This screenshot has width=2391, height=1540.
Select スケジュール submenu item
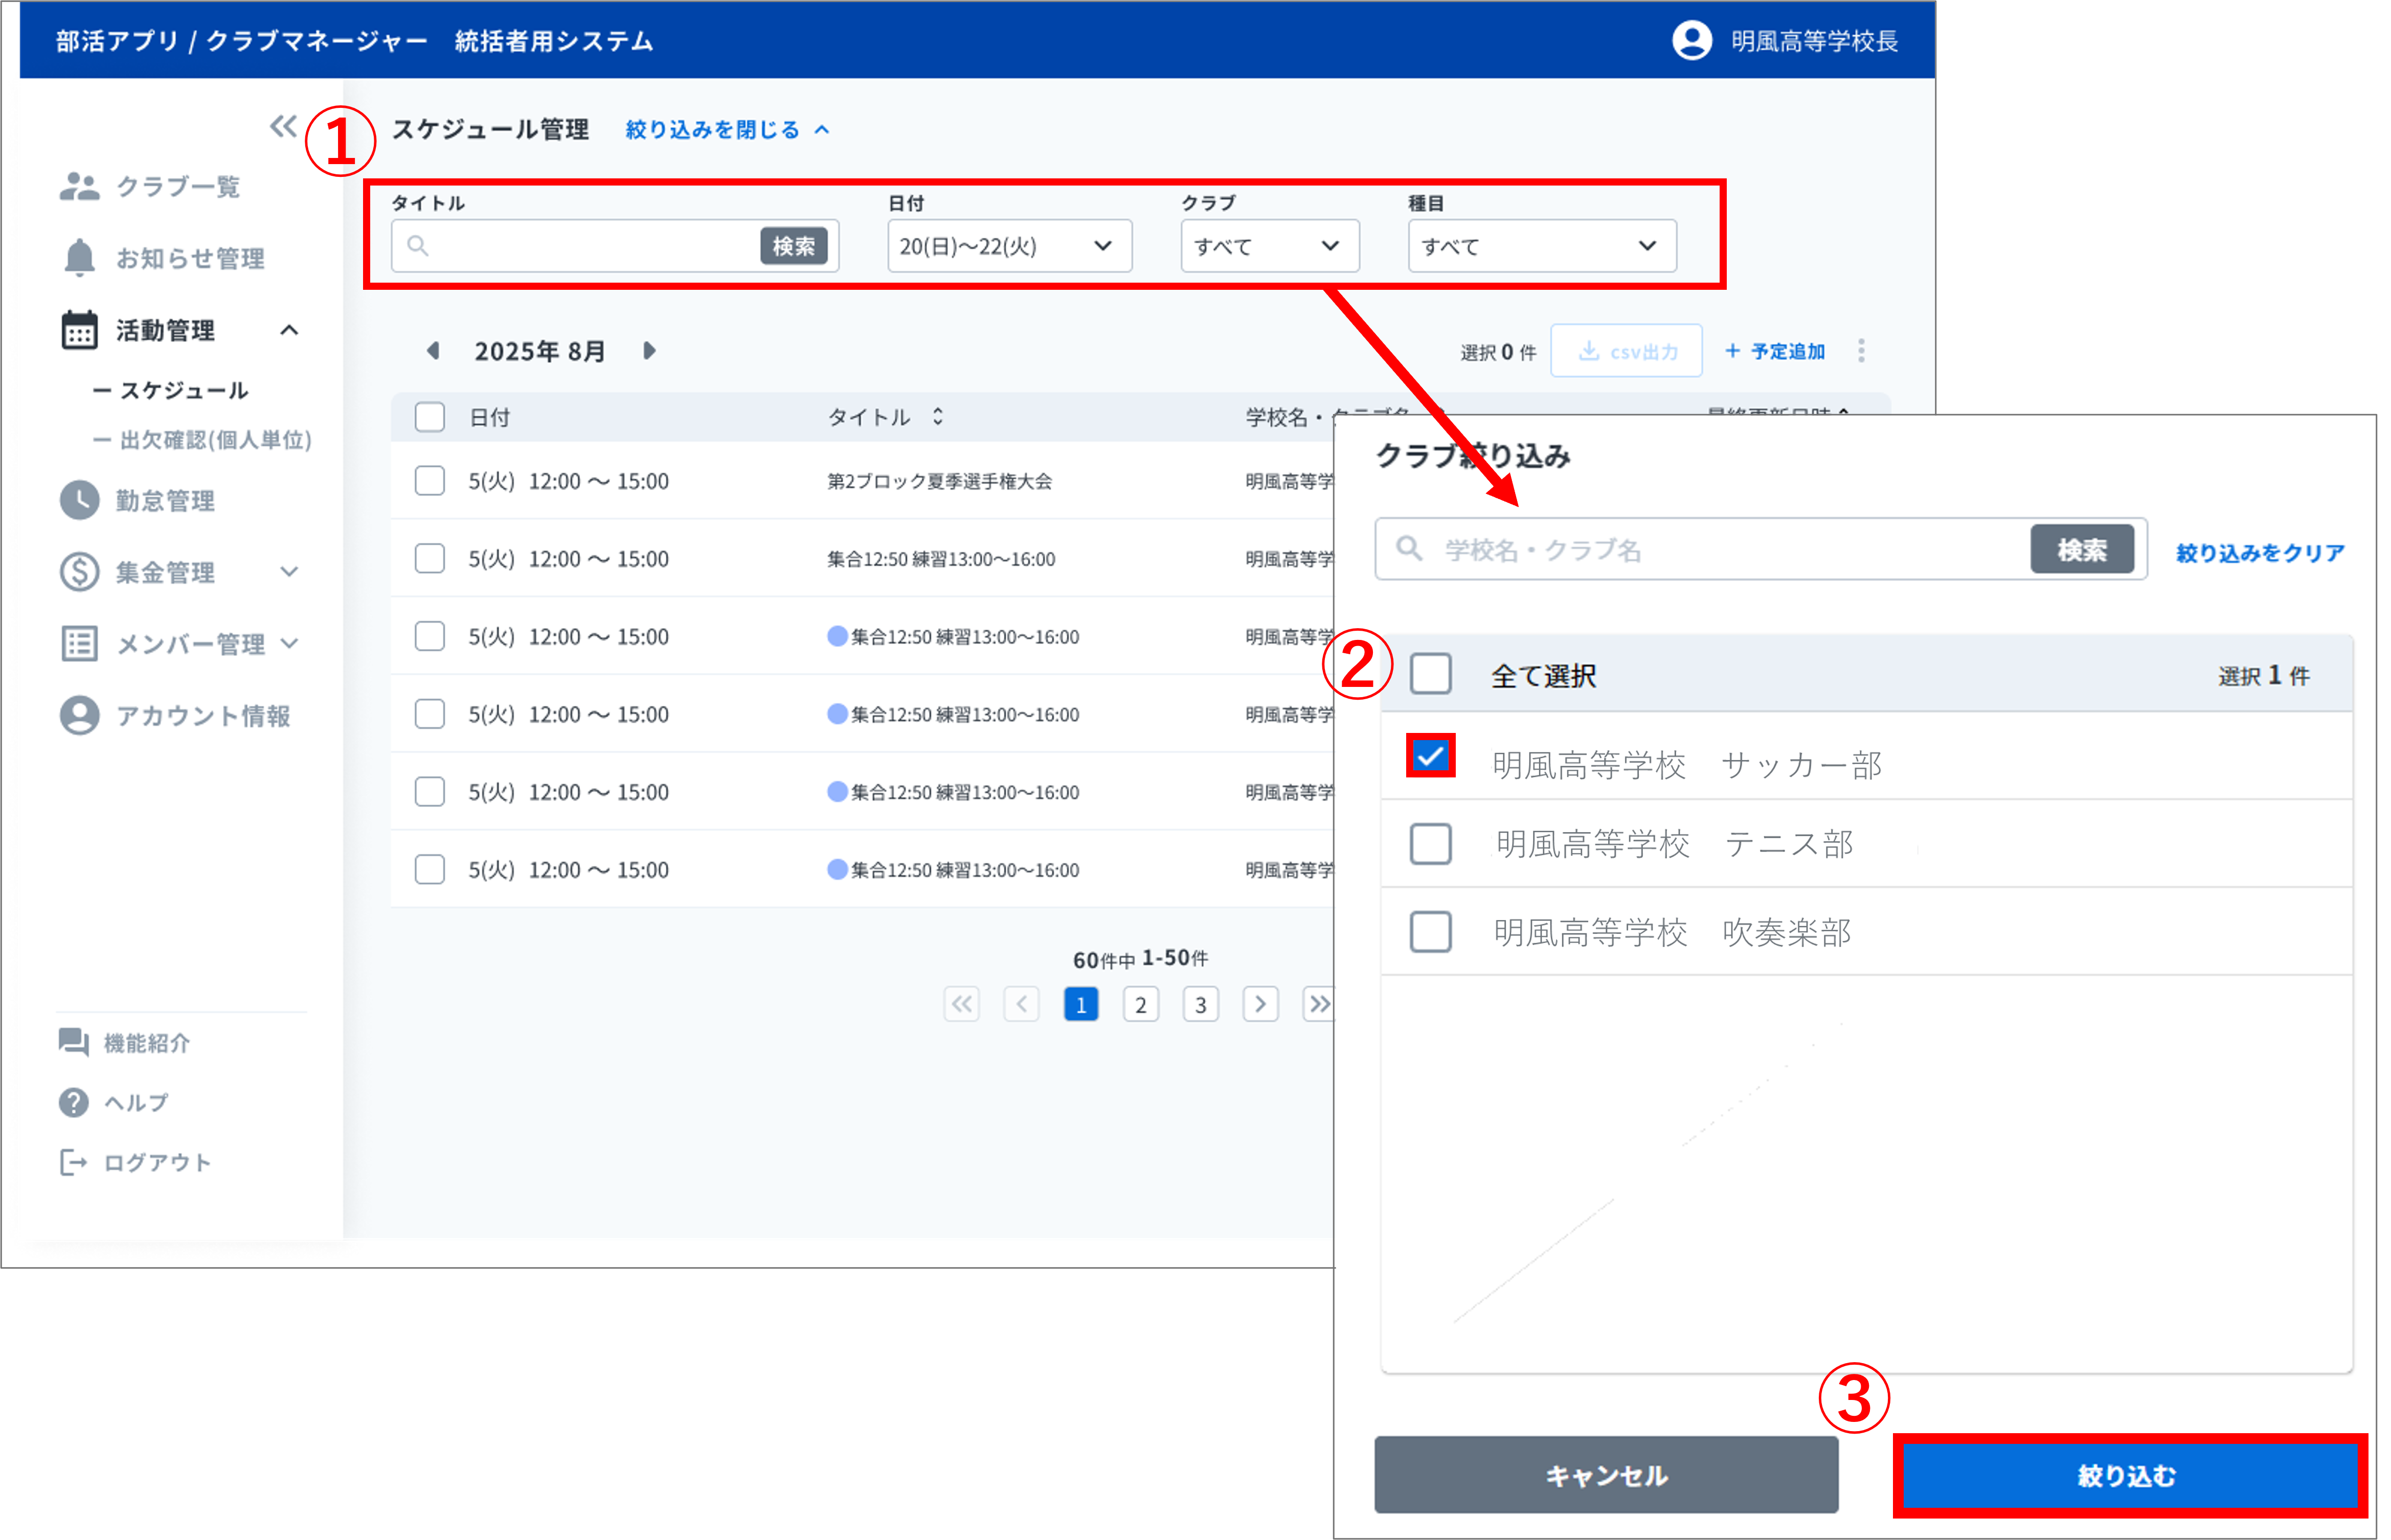[183, 390]
